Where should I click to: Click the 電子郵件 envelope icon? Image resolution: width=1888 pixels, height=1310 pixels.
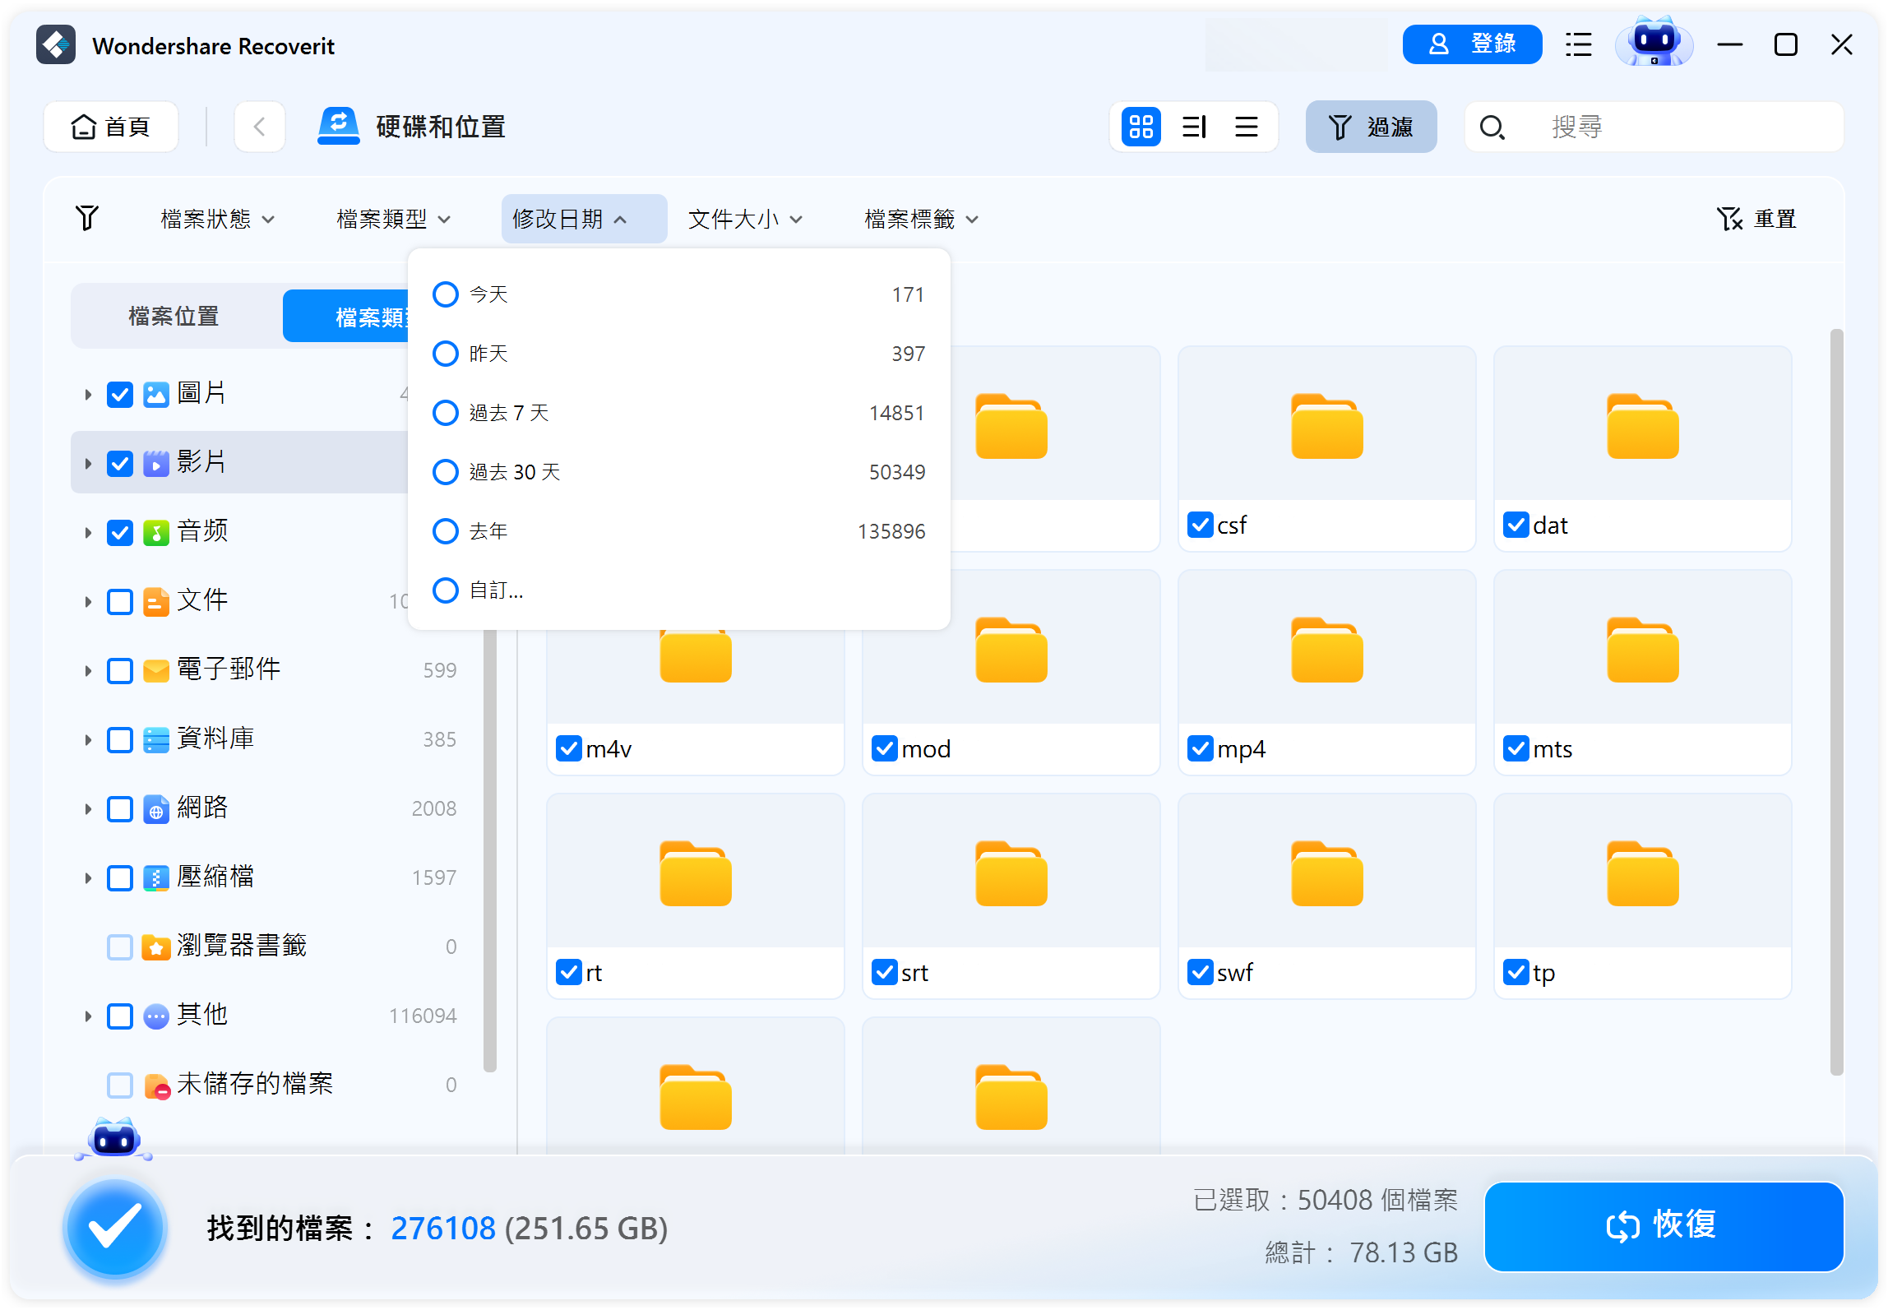point(156,670)
